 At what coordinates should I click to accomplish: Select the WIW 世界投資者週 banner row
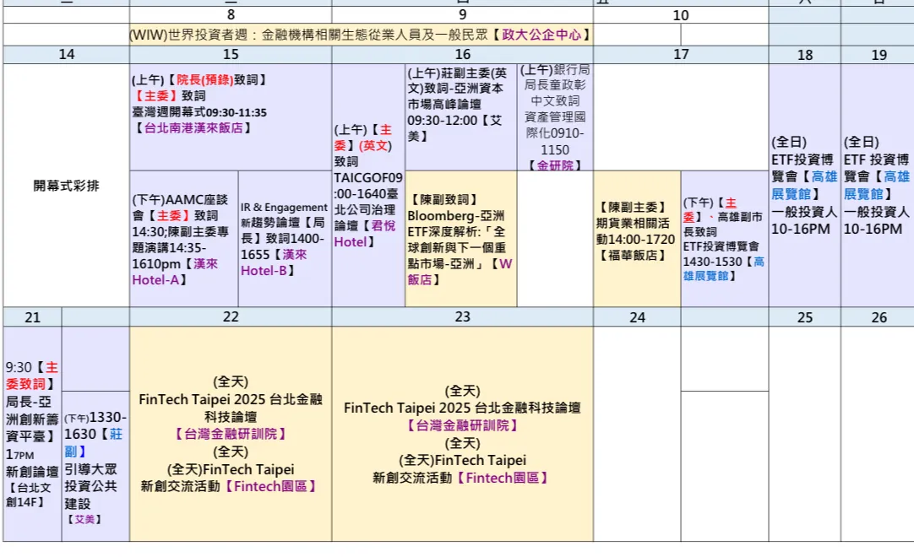click(358, 35)
